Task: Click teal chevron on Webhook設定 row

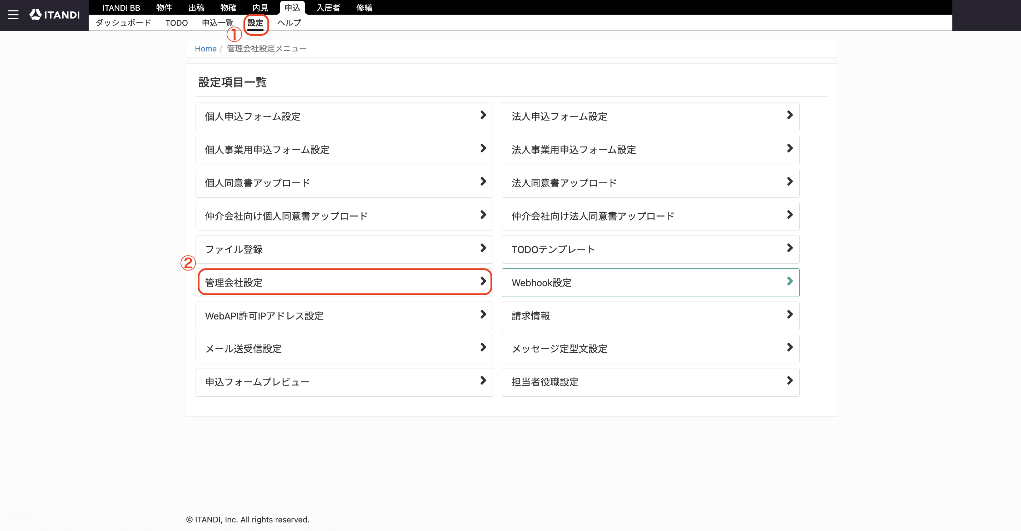Action: [790, 281]
